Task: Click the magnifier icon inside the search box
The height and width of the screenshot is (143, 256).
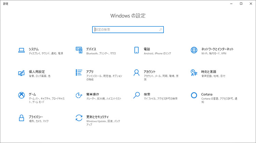Action: (160, 30)
